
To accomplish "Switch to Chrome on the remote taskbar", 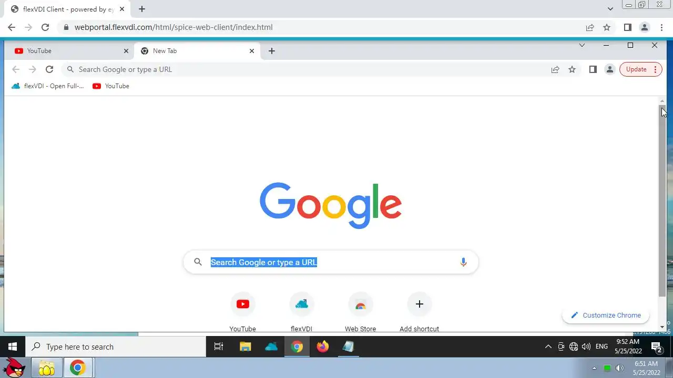I will (297, 346).
